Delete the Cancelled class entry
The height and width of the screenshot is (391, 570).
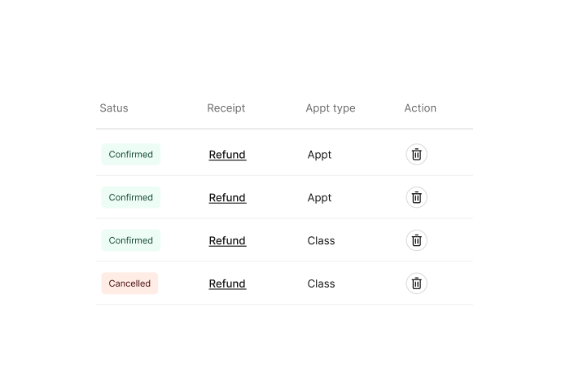pos(416,283)
